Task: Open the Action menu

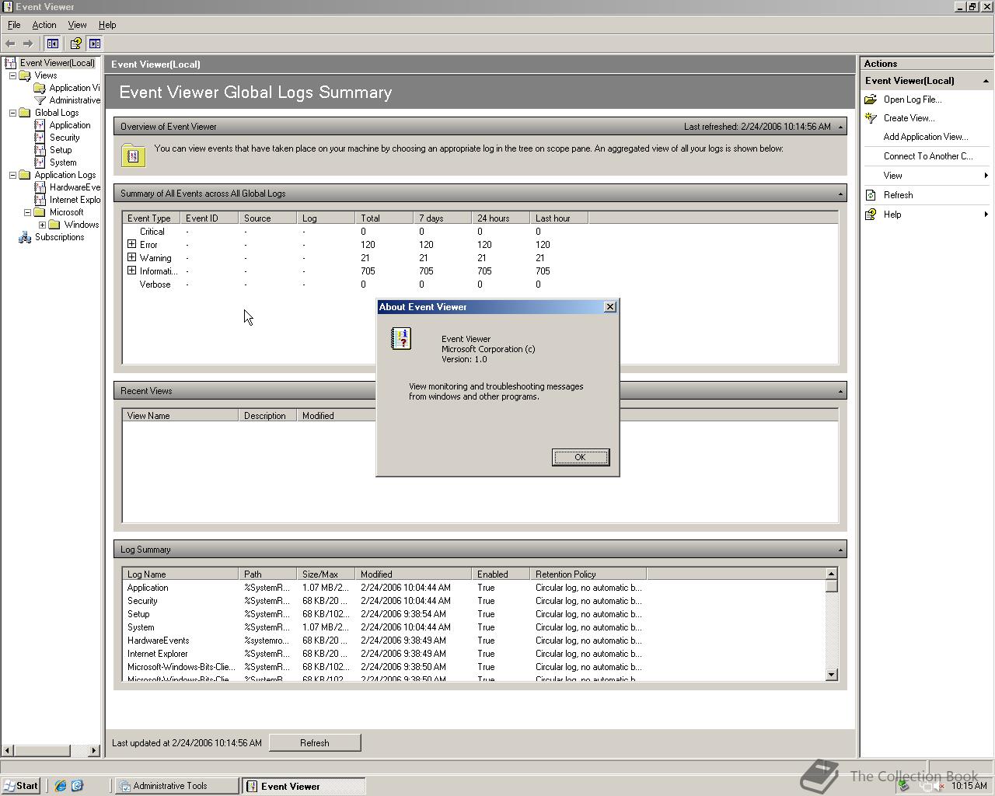Action: (x=44, y=25)
